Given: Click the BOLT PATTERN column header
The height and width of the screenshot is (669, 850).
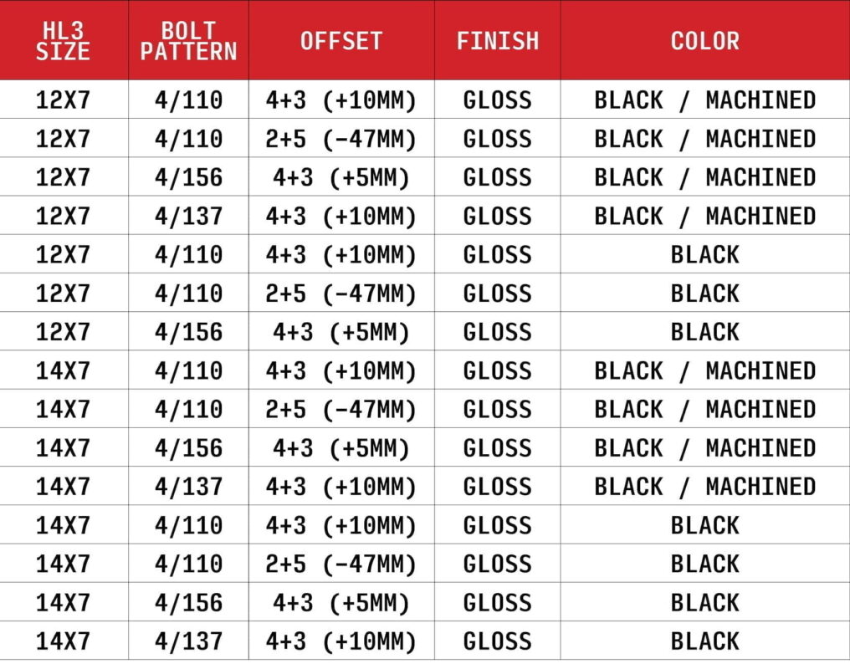Looking at the screenshot, I should tap(188, 41).
